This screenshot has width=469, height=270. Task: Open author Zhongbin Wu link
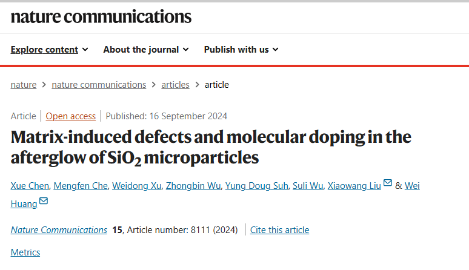(193, 186)
